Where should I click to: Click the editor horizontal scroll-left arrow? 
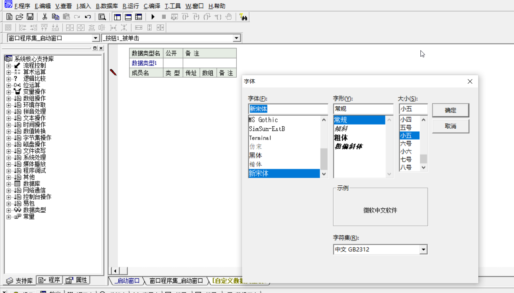coord(115,271)
